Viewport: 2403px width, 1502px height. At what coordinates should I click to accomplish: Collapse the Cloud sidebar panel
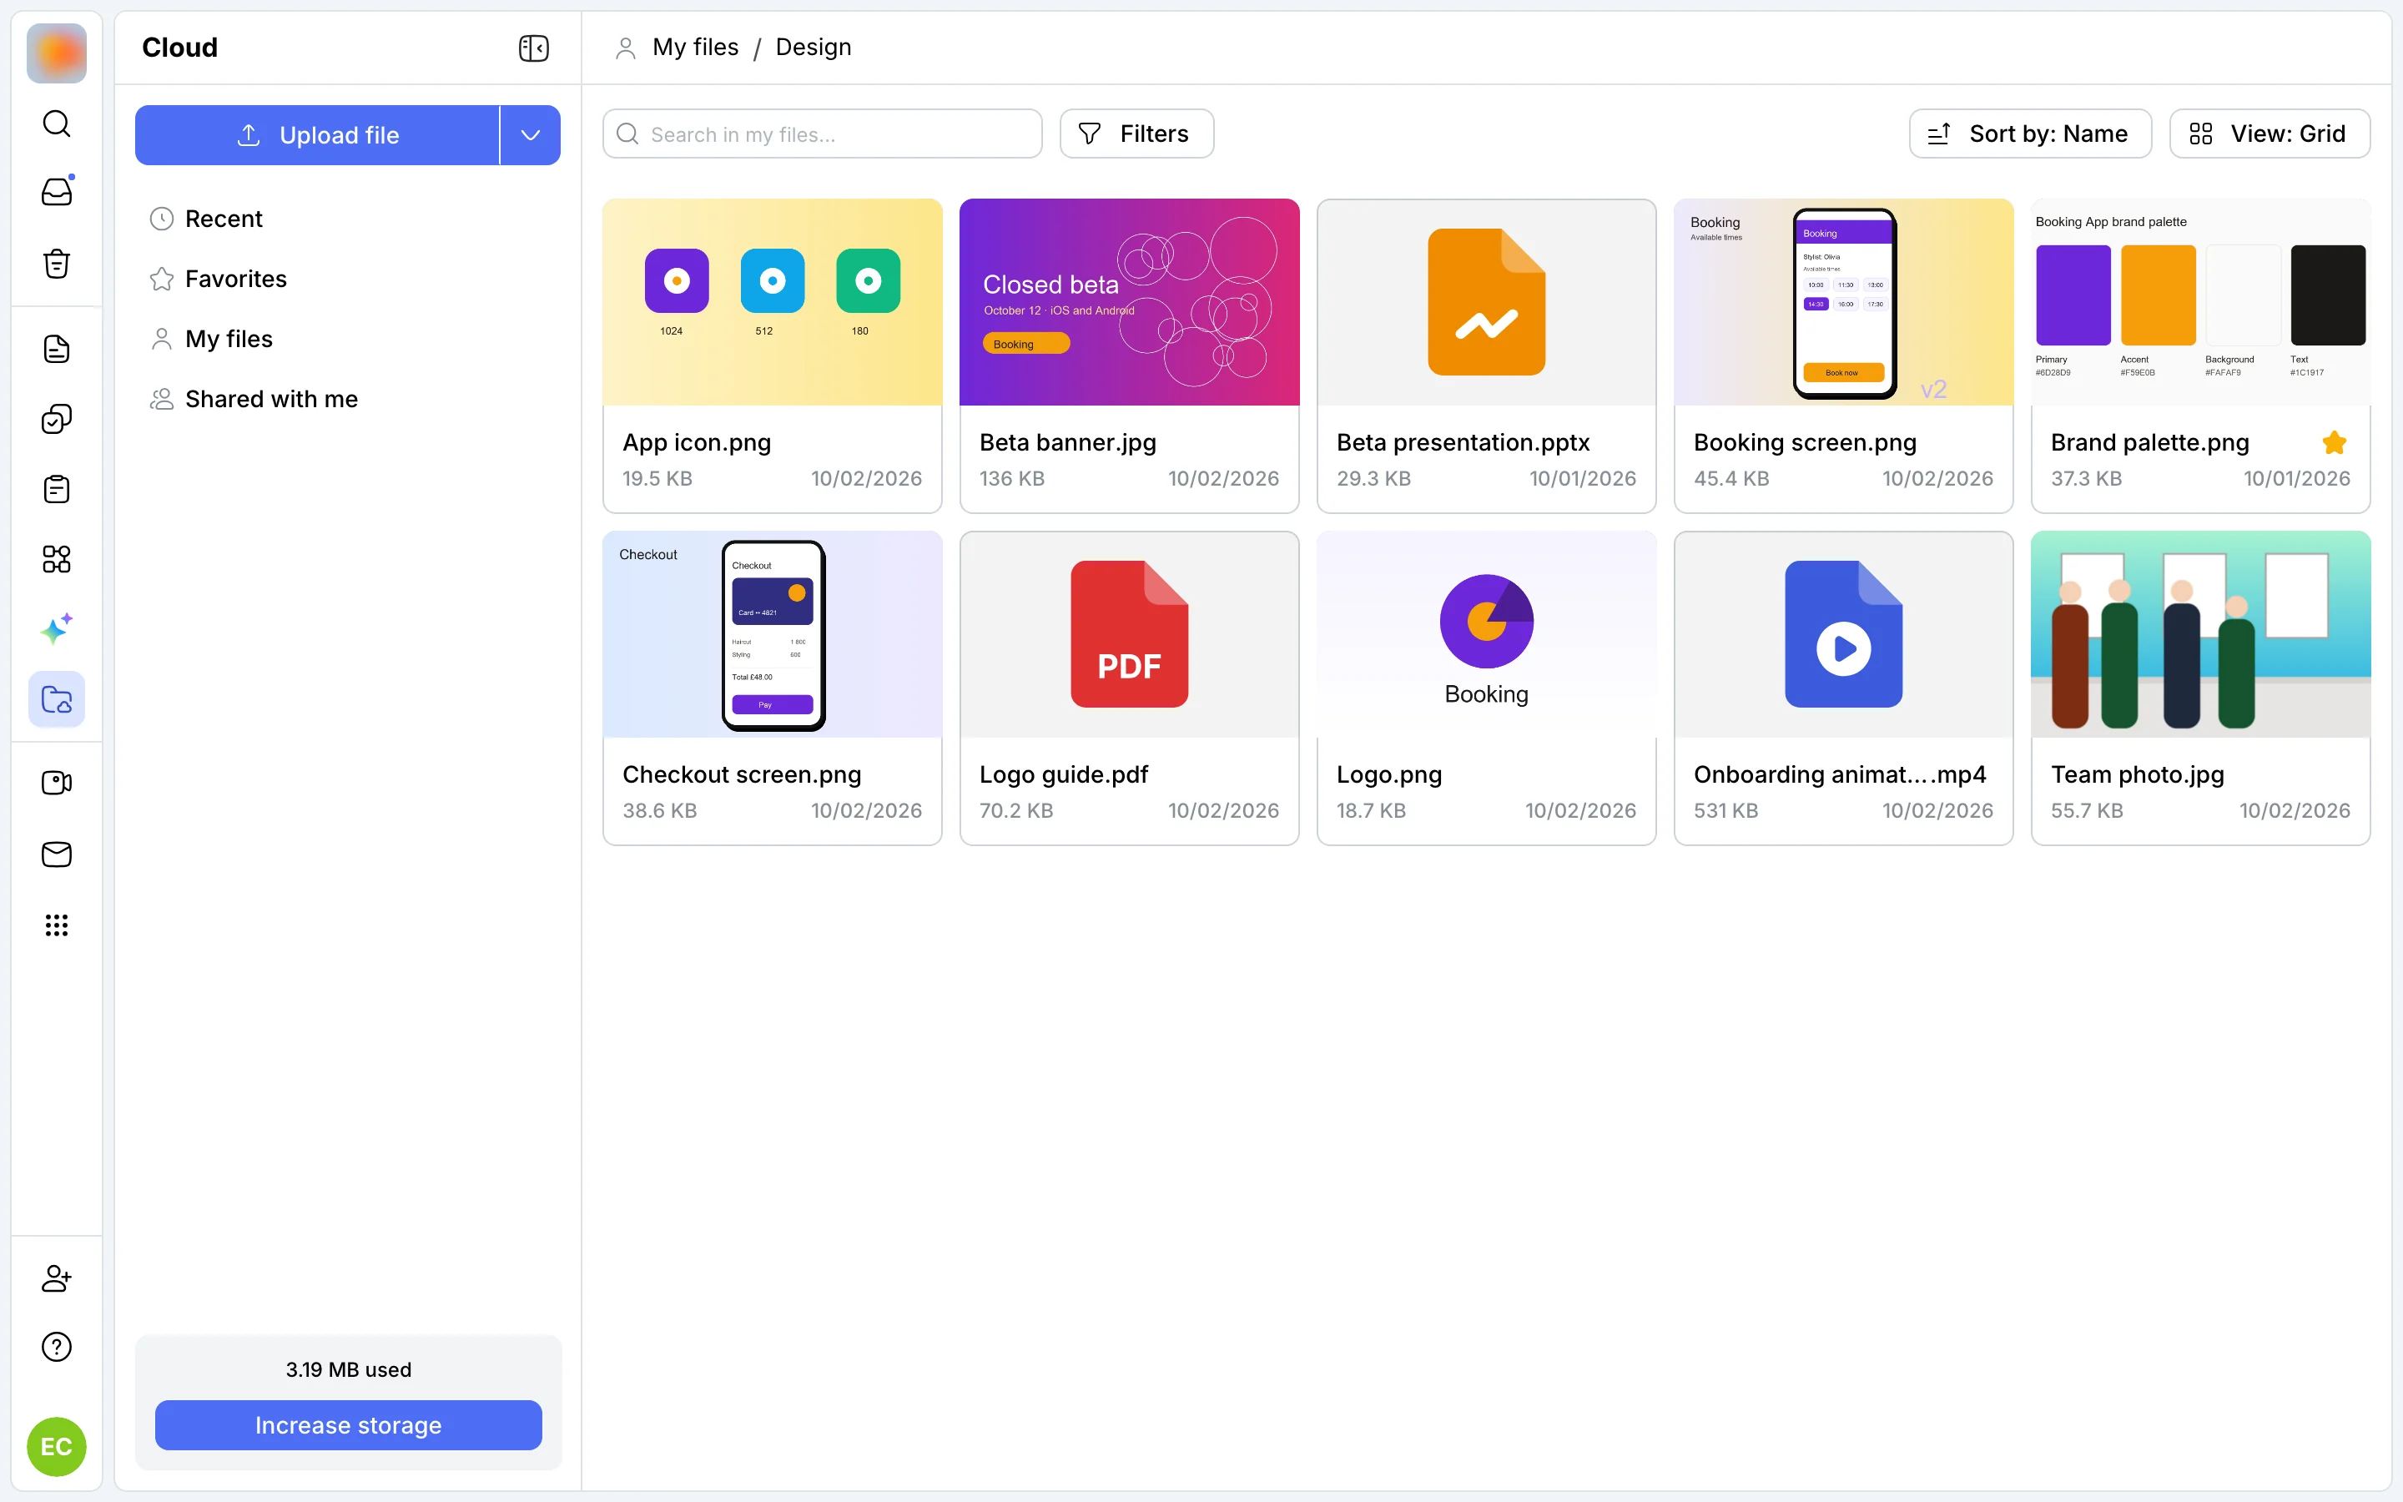534,48
